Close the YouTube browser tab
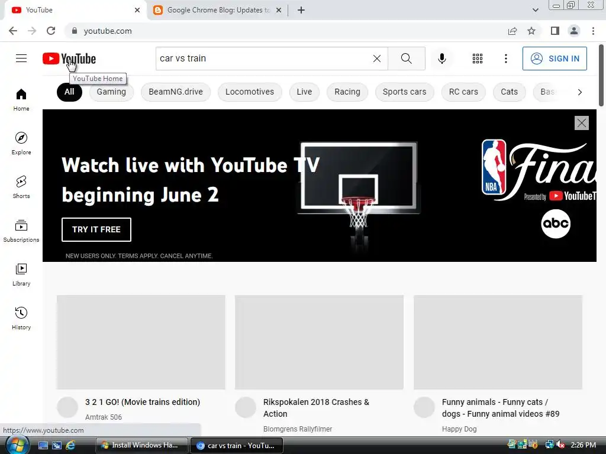The image size is (606, 454). tap(137, 11)
